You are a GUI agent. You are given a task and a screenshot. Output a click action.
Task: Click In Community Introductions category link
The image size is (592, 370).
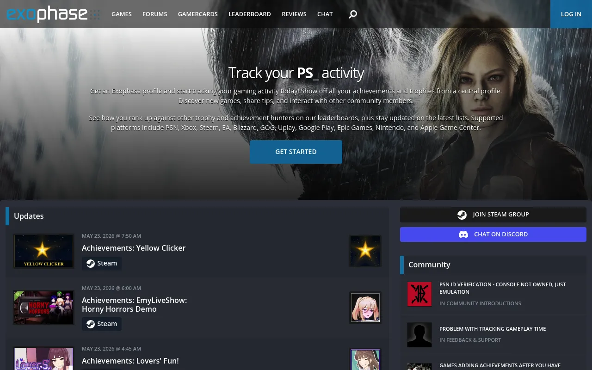tap(480, 303)
